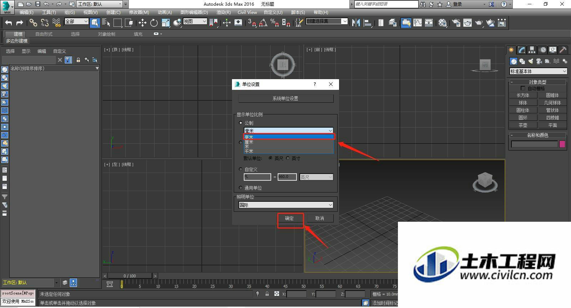Image resolution: width=571 pixels, height=308 pixels.
Task: Switch to the 对象绘制 ribbon tab
Action: pos(107,34)
